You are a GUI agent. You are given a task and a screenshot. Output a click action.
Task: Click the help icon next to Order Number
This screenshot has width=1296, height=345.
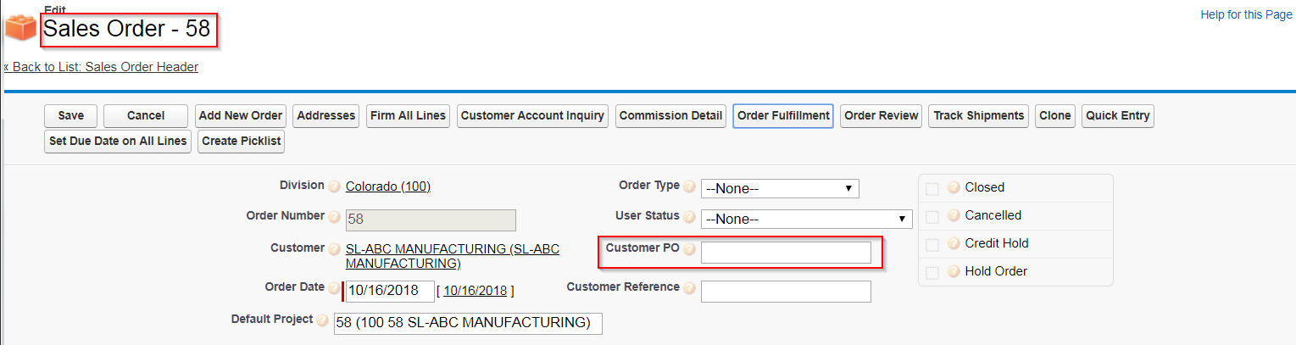coord(335,218)
